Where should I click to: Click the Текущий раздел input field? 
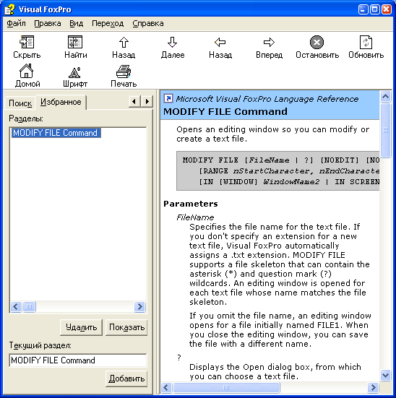(78, 360)
